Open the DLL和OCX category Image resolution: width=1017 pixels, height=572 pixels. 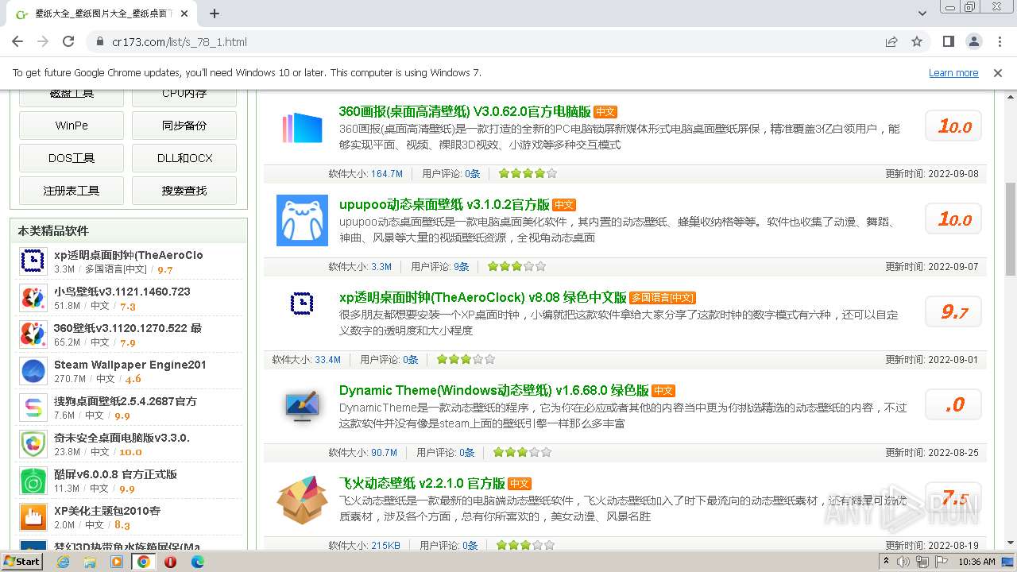184,158
